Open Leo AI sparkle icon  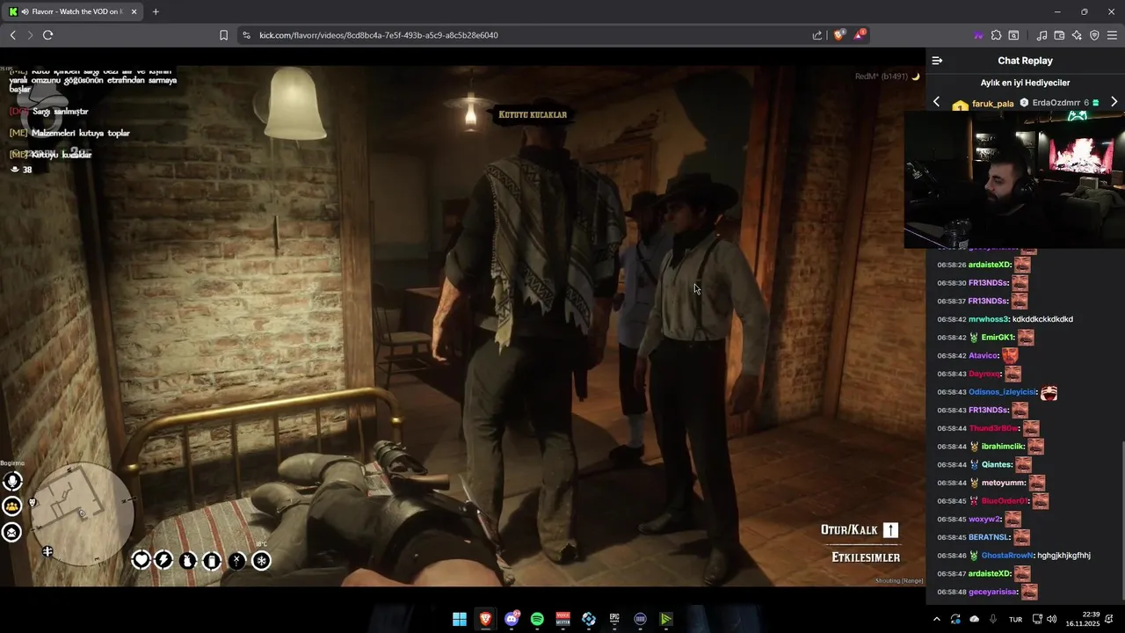(1077, 35)
